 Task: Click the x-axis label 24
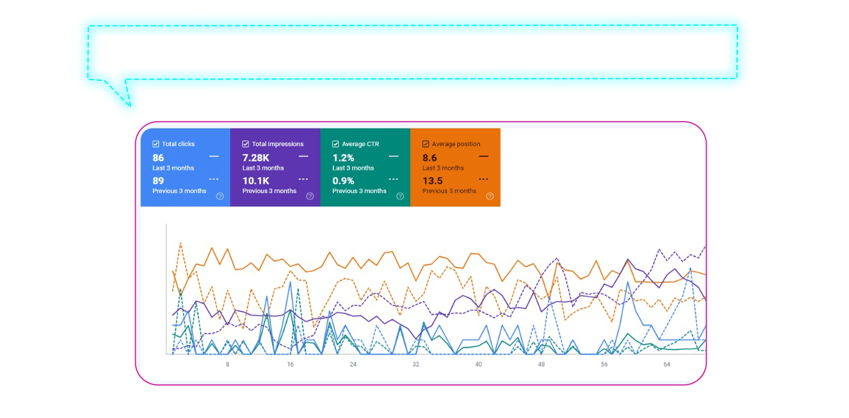click(353, 364)
